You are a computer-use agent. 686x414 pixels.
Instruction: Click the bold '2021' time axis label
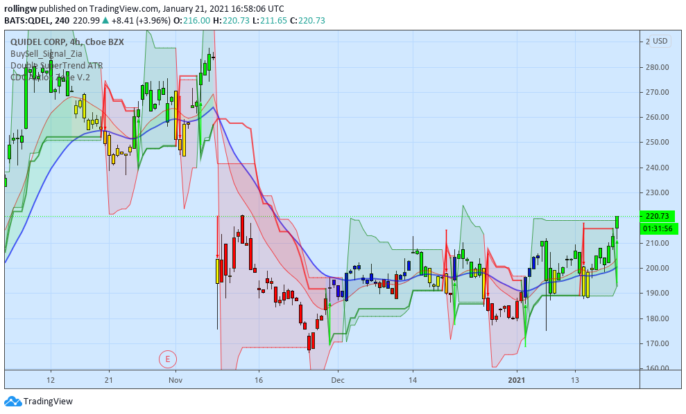517,380
